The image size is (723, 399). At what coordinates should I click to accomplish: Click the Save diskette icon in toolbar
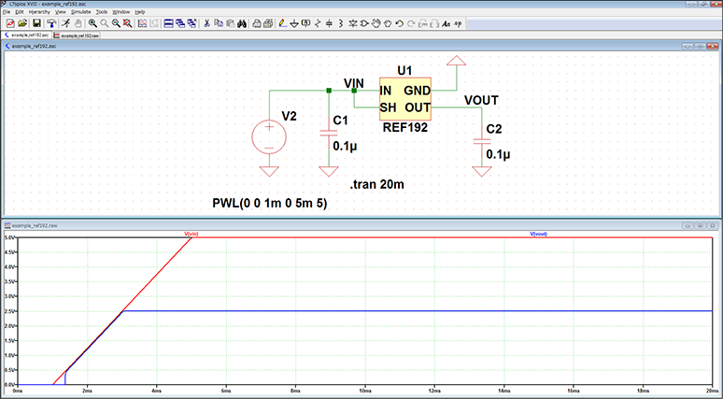click(36, 22)
